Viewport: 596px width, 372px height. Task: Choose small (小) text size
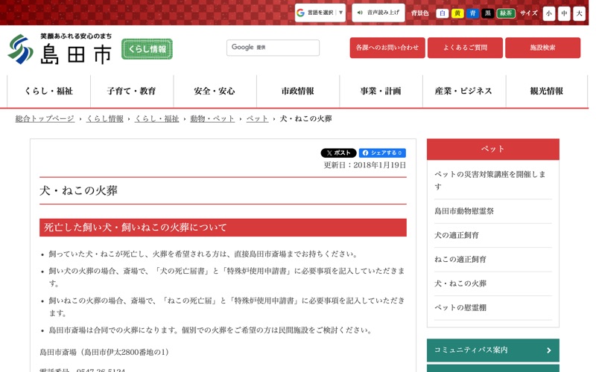tap(549, 13)
